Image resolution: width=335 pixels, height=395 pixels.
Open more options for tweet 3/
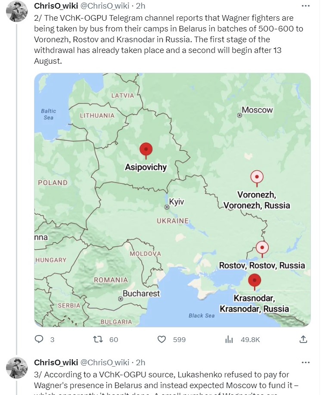pos(306,362)
